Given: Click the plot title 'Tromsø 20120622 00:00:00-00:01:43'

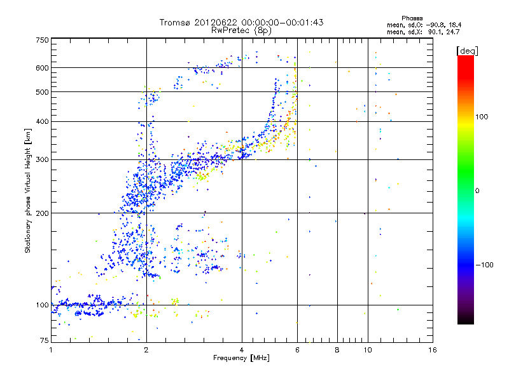Looking at the screenshot, I should tap(241, 22).
